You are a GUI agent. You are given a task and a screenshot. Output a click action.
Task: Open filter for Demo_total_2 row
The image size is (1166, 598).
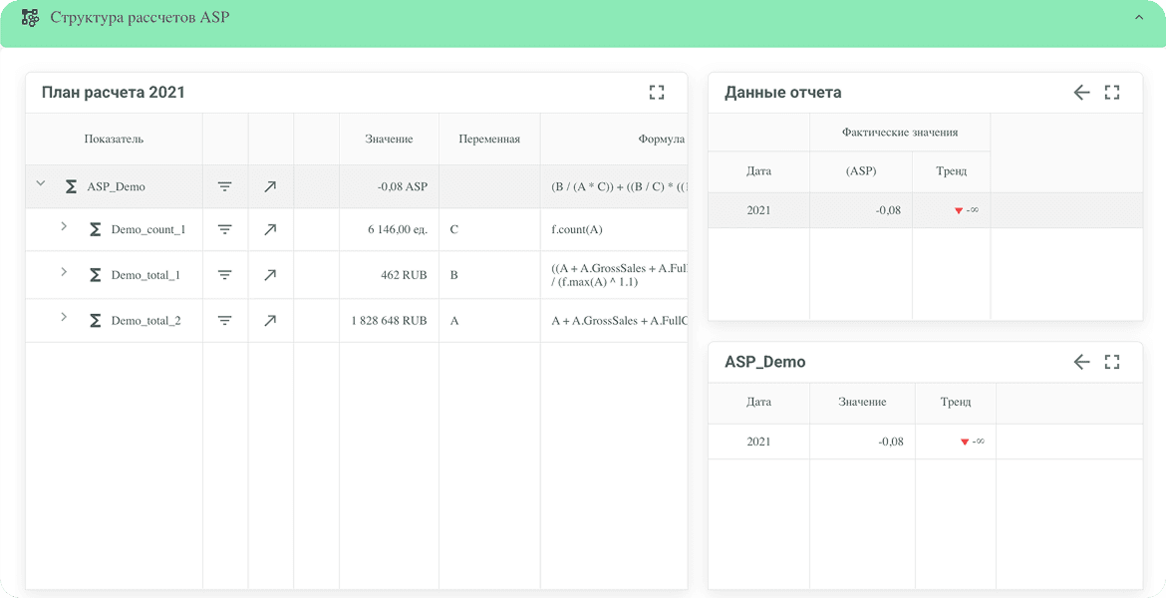click(224, 321)
